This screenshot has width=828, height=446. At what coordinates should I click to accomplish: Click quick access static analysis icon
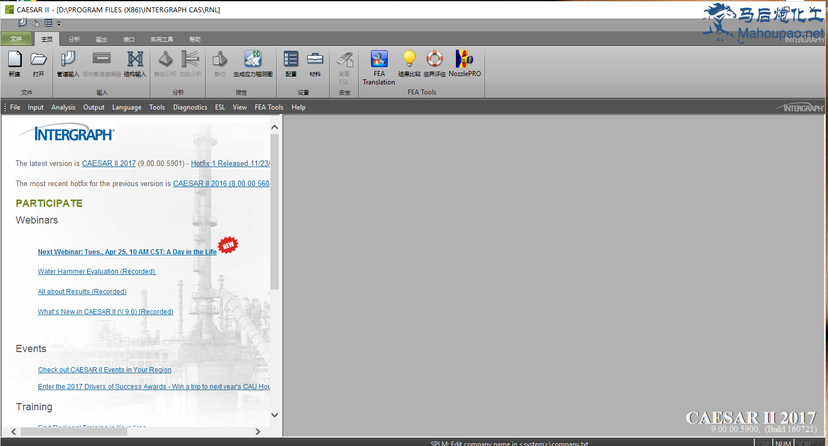coord(35,23)
